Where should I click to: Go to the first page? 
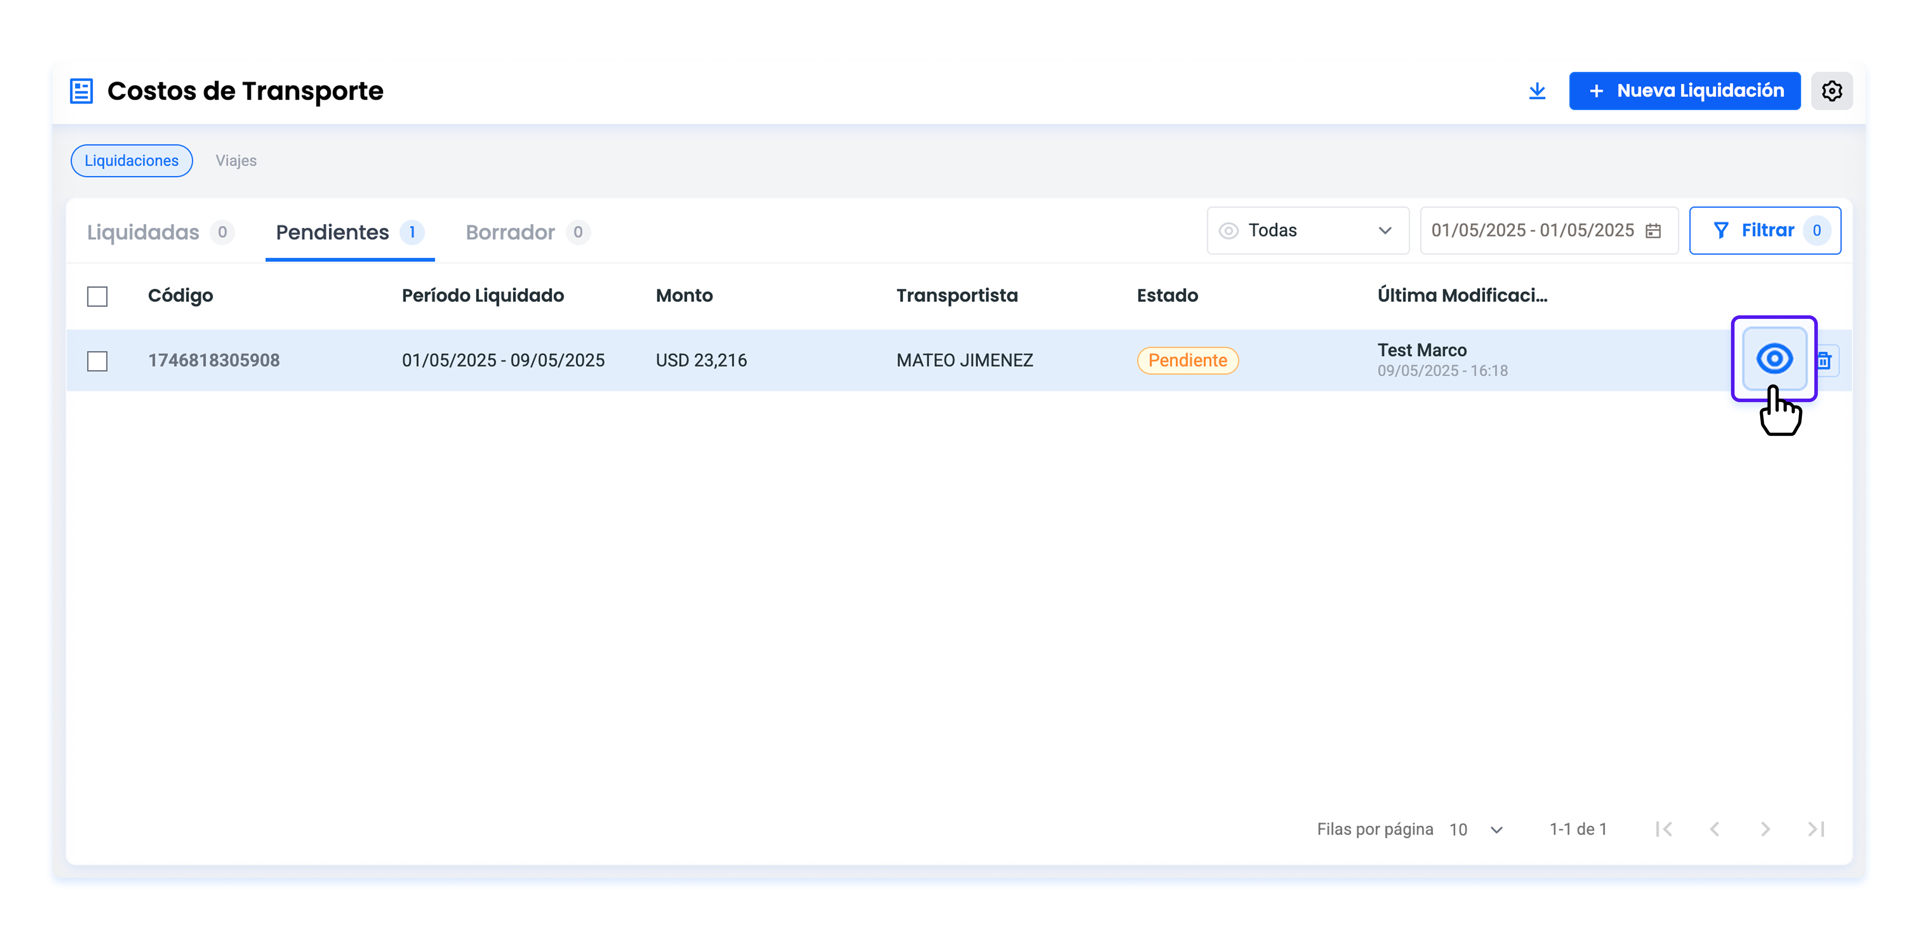(1663, 829)
